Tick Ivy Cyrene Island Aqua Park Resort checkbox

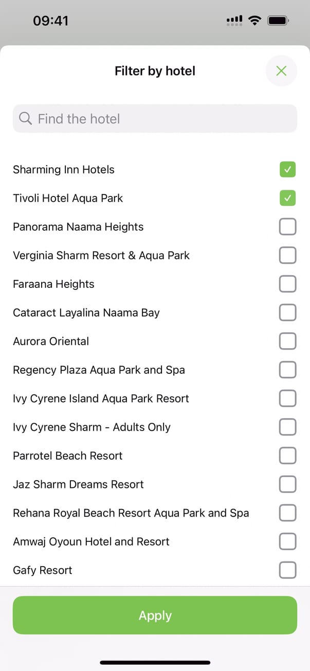(287, 398)
